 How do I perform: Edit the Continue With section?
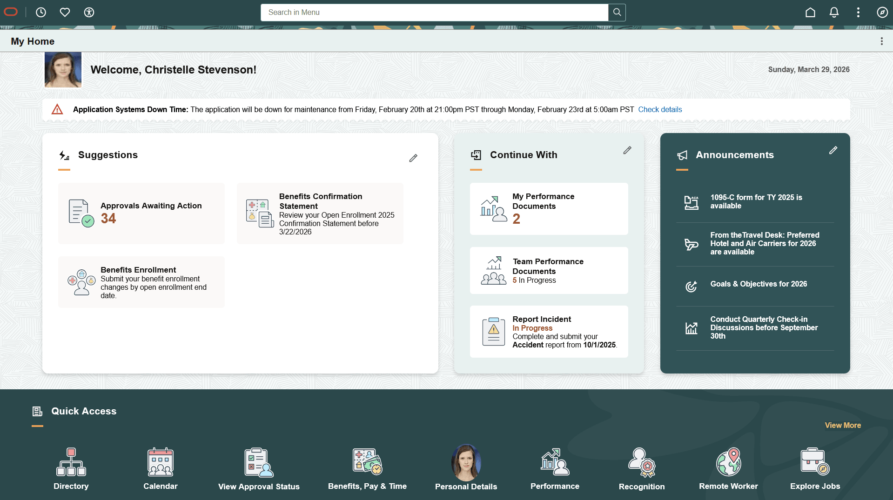pyautogui.click(x=627, y=150)
